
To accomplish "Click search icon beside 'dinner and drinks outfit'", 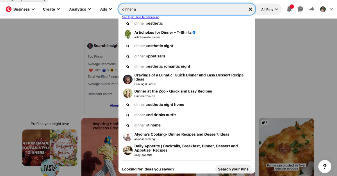I will tap(128, 115).
